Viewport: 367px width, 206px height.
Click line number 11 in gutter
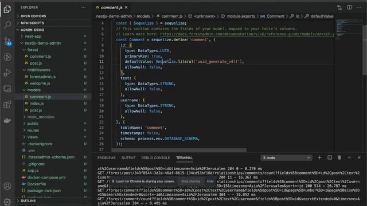(x=101, y=62)
